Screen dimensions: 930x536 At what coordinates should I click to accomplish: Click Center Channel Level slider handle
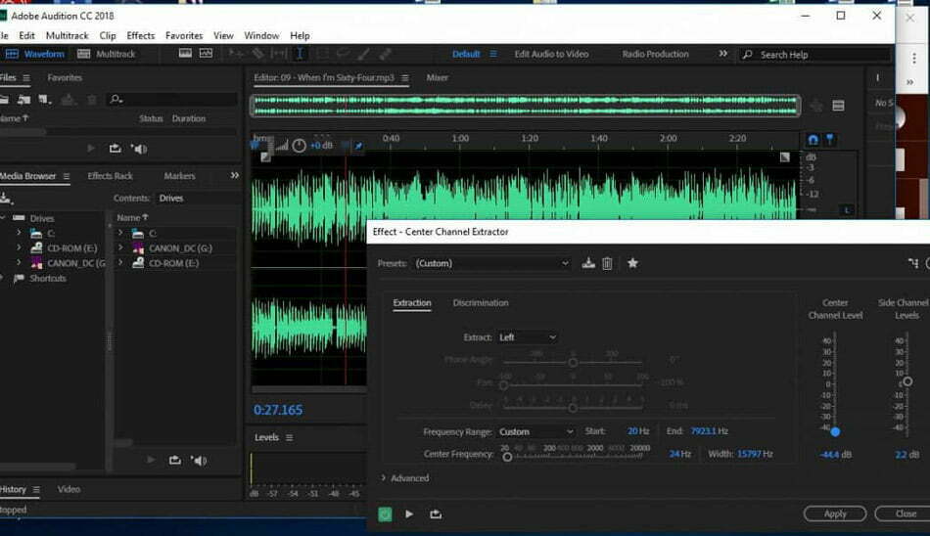(x=835, y=431)
